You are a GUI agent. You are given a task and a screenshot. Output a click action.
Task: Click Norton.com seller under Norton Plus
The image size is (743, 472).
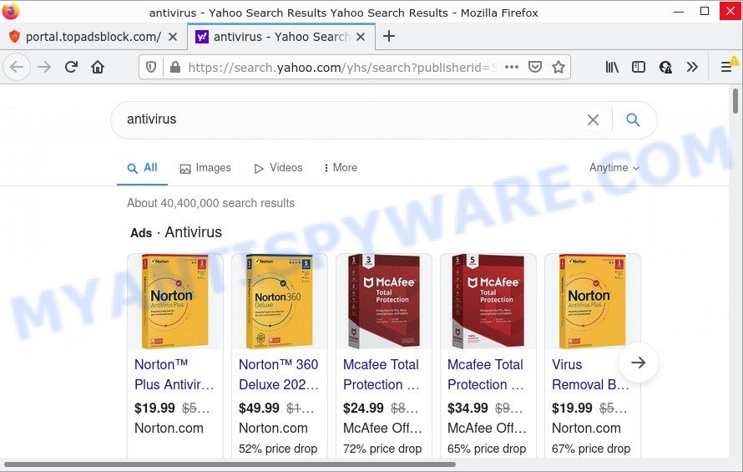click(x=169, y=429)
